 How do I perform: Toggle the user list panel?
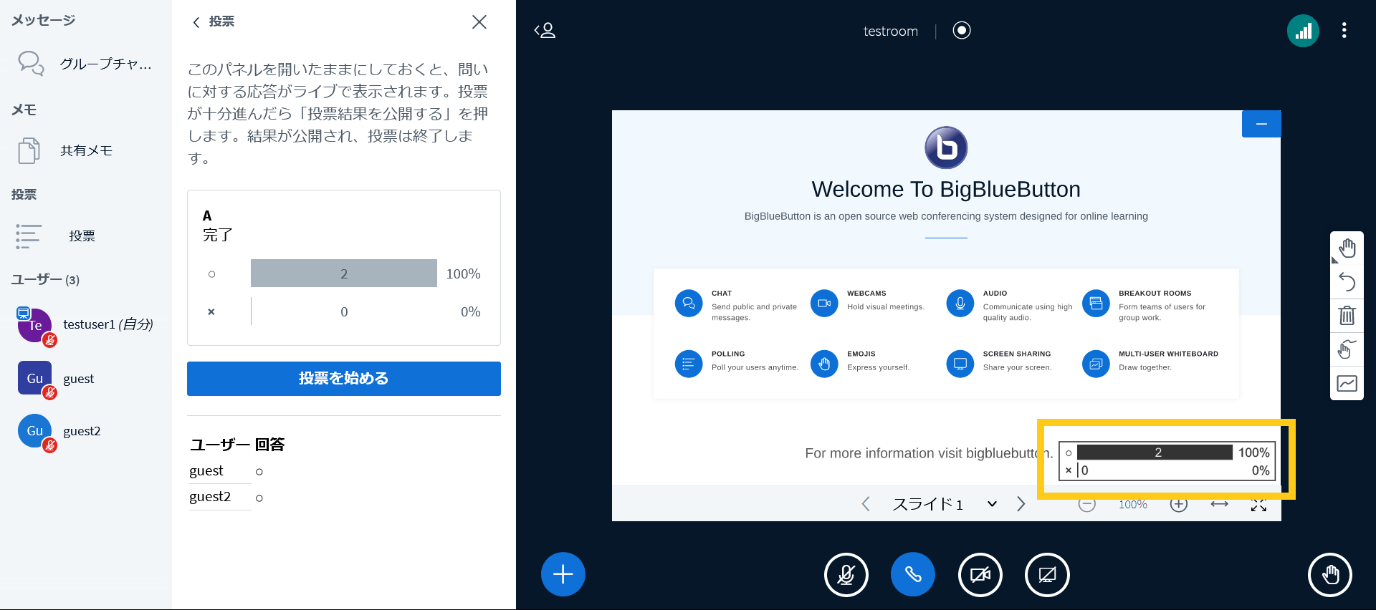click(545, 31)
